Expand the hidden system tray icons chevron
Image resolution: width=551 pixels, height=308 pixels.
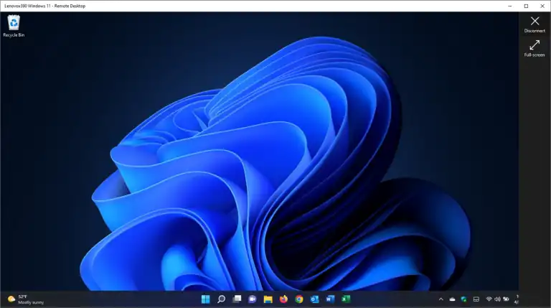441,299
